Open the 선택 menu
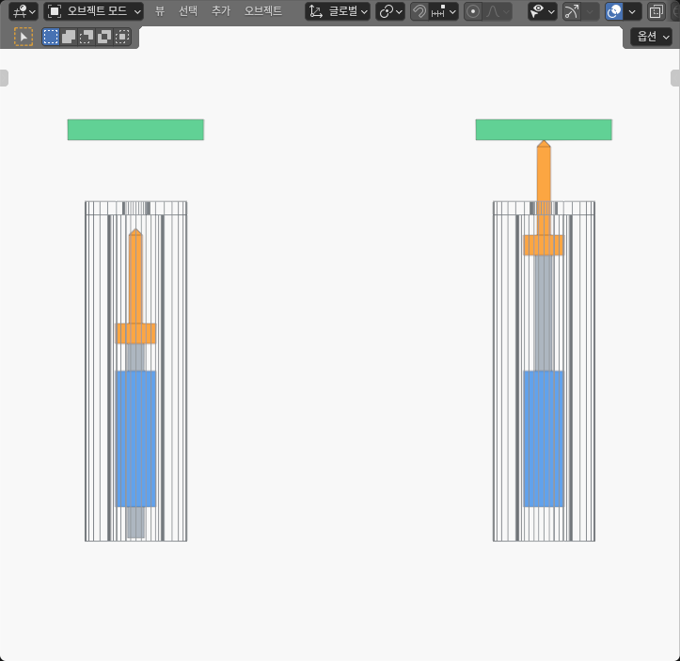The image size is (680, 661). [188, 11]
